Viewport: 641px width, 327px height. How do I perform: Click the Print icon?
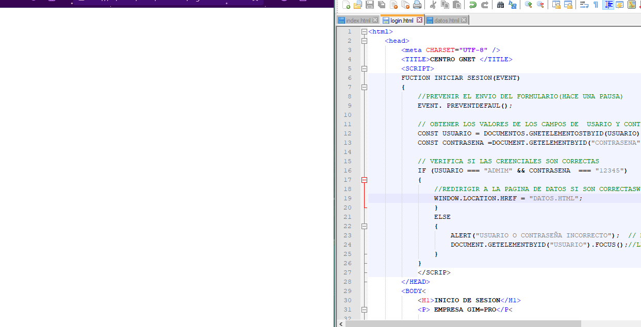coord(417,5)
